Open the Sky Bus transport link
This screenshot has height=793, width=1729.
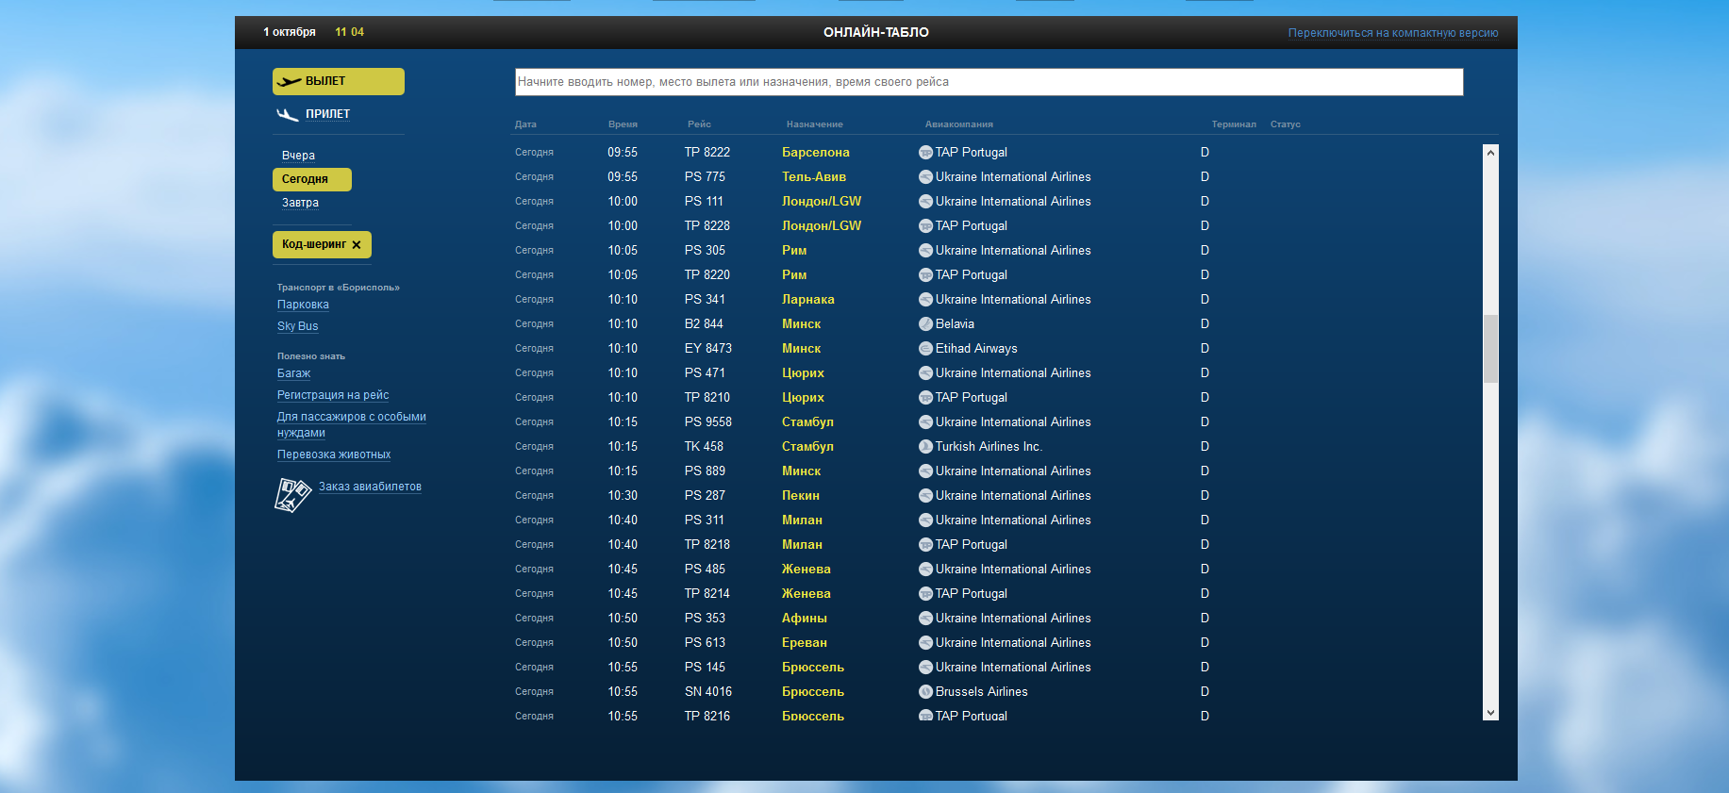297,326
